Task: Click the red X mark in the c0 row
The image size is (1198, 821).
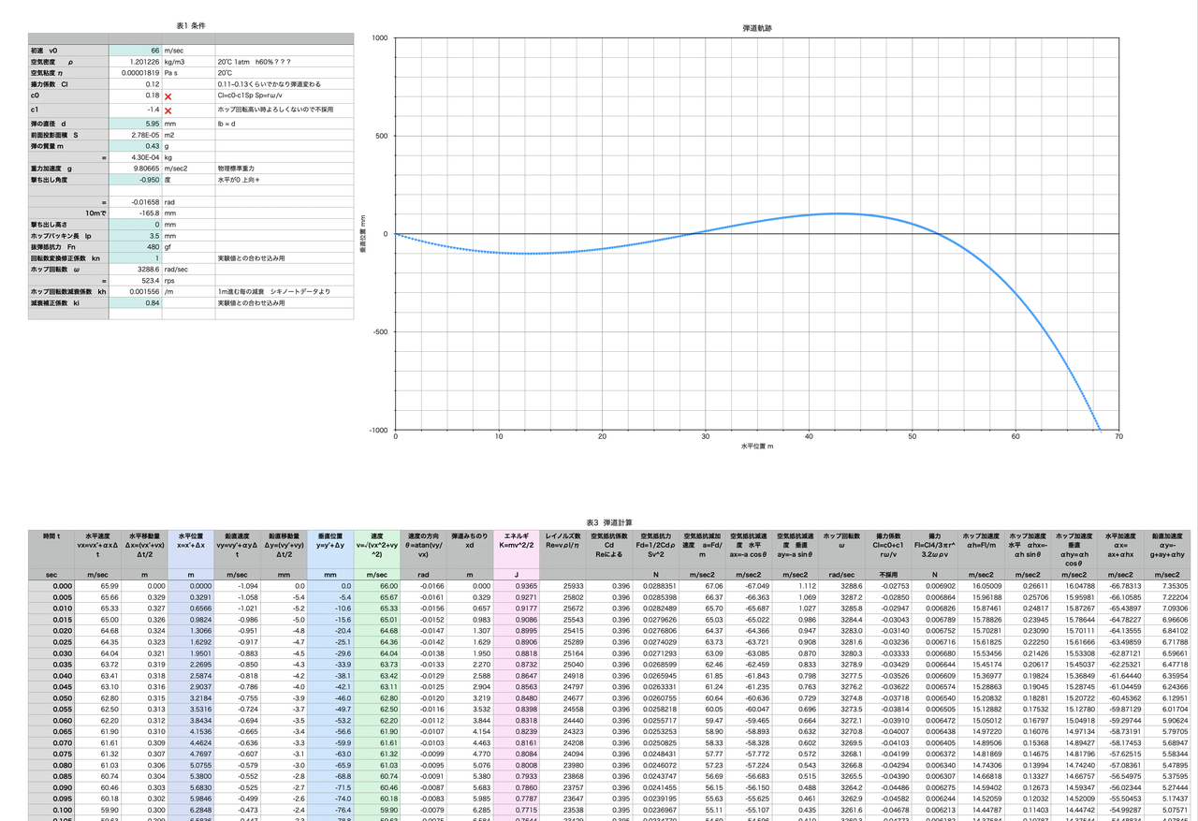Action: (168, 96)
